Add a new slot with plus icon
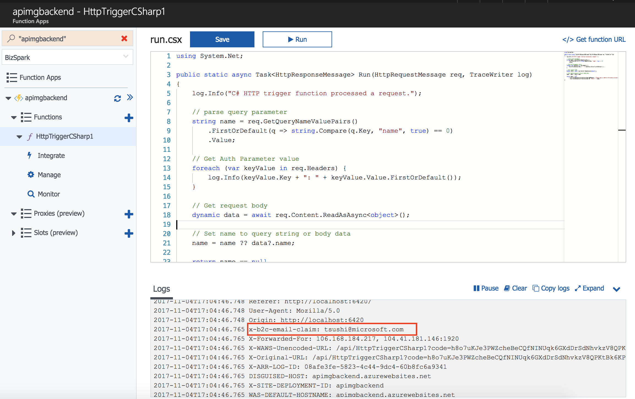The height and width of the screenshot is (399, 635). tap(129, 233)
